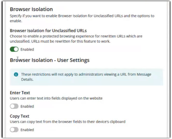Click the "Specify if you want to enable" description
Viewport: 172px width, 139px height.
coord(82,16)
